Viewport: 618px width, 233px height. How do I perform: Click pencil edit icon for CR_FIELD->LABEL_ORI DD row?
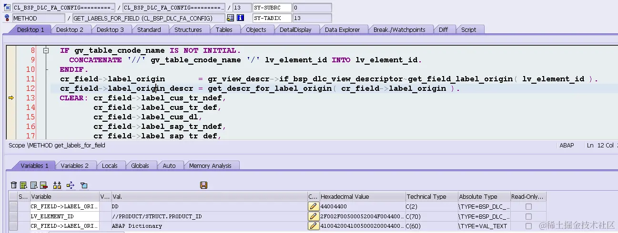click(x=313, y=206)
